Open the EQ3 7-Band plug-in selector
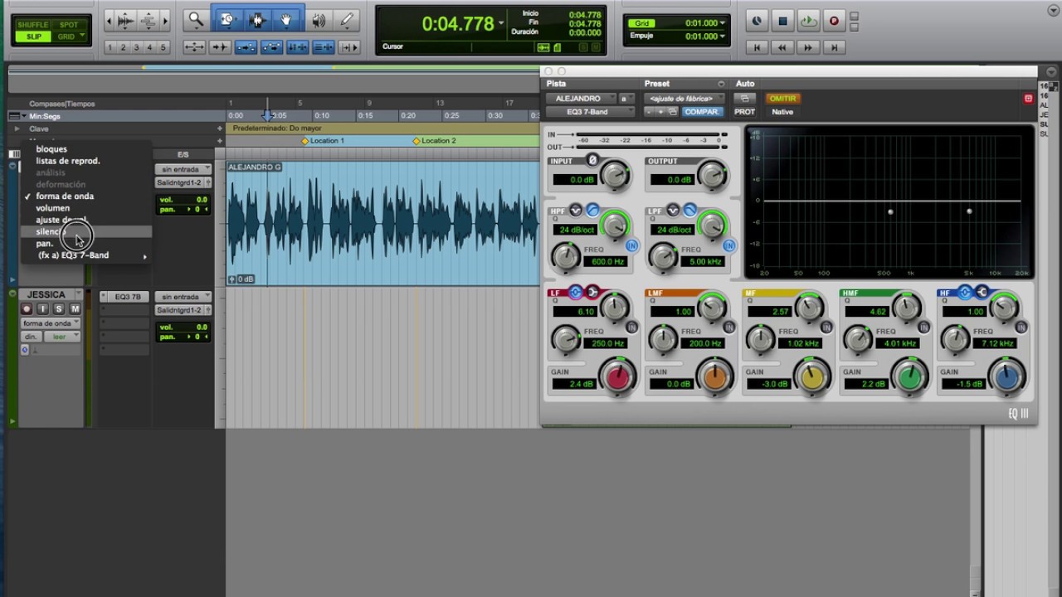 [589, 112]
